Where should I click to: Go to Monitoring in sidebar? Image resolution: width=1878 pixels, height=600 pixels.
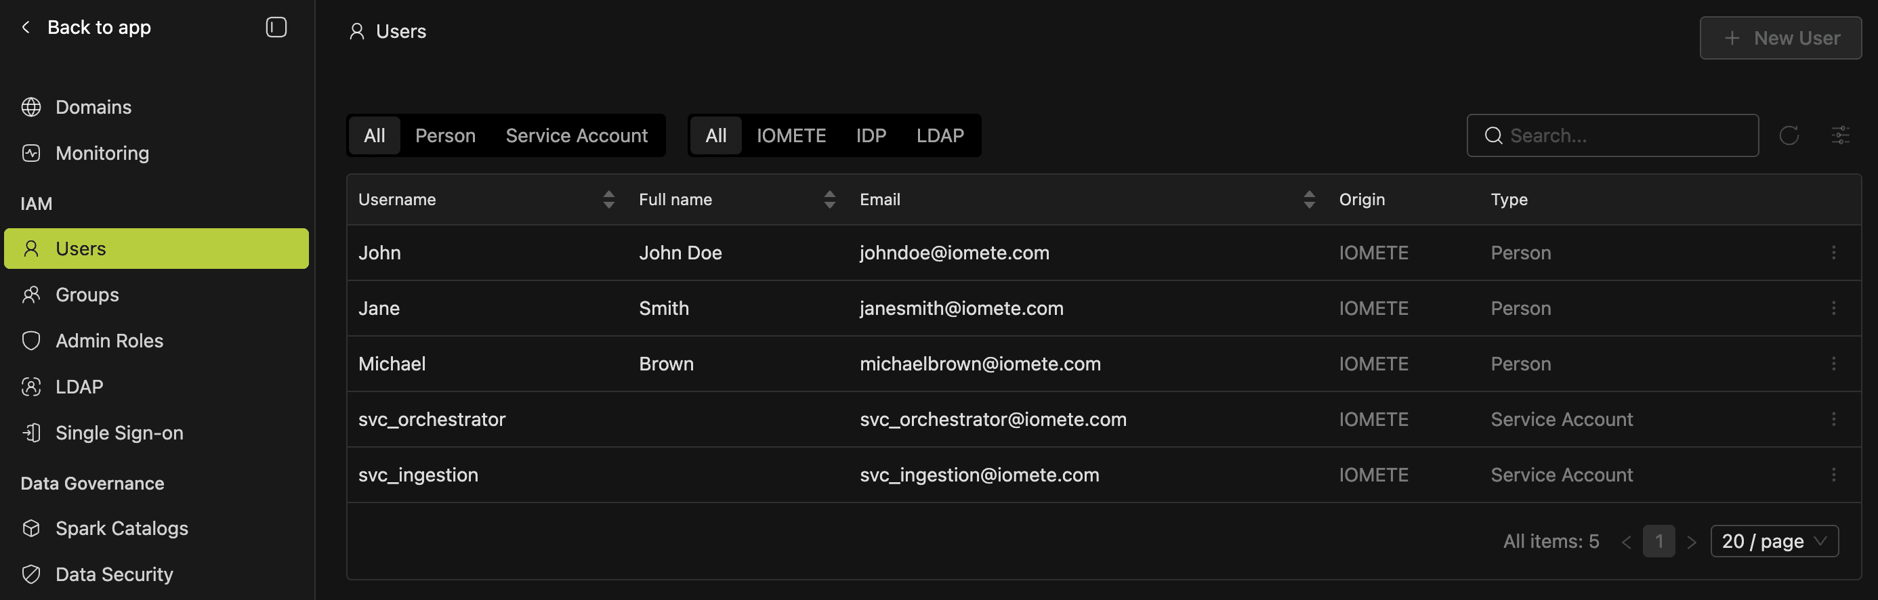(102, 153)
